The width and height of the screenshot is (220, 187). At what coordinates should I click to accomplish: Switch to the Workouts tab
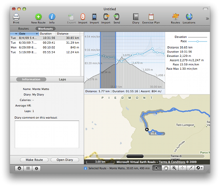pyautogui.click(x=45, y=29)
